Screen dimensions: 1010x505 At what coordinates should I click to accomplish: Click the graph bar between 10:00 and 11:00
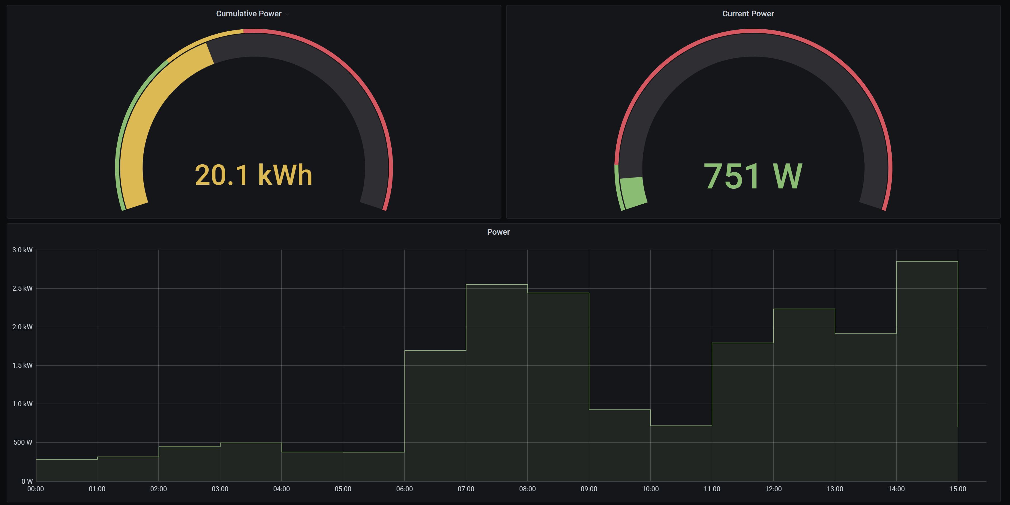[681, 453]
